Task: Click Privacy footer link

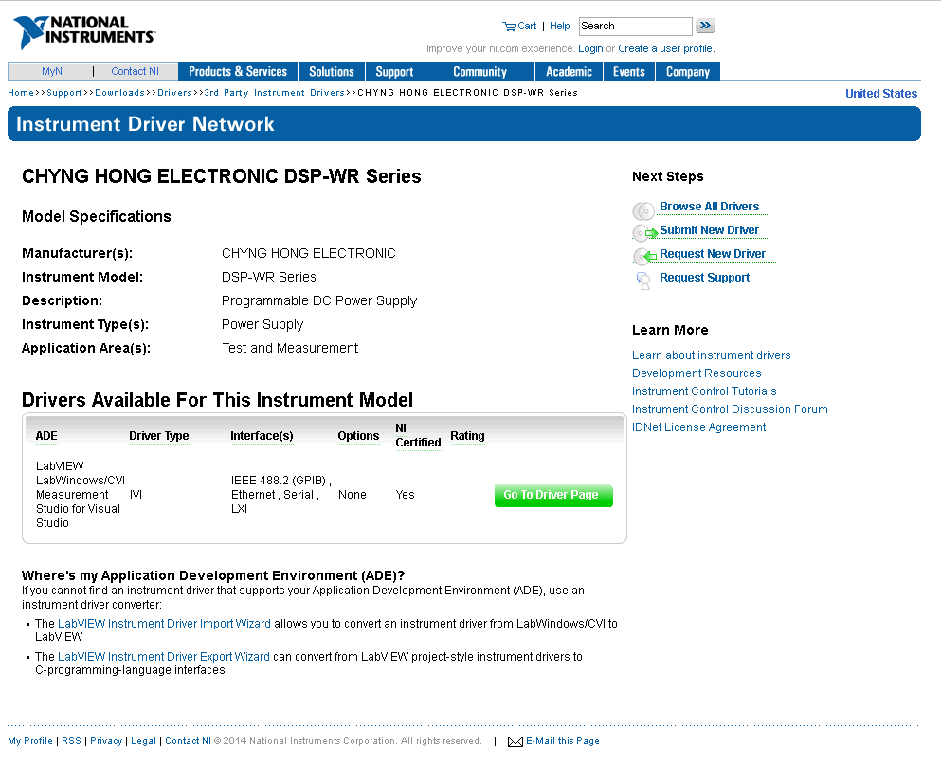Action: pos(106,741)
